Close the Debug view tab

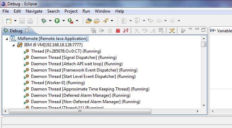(27, 31)
